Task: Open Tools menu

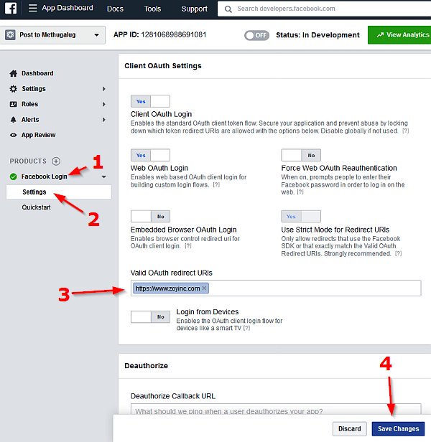Action: [x=152, y=9]
